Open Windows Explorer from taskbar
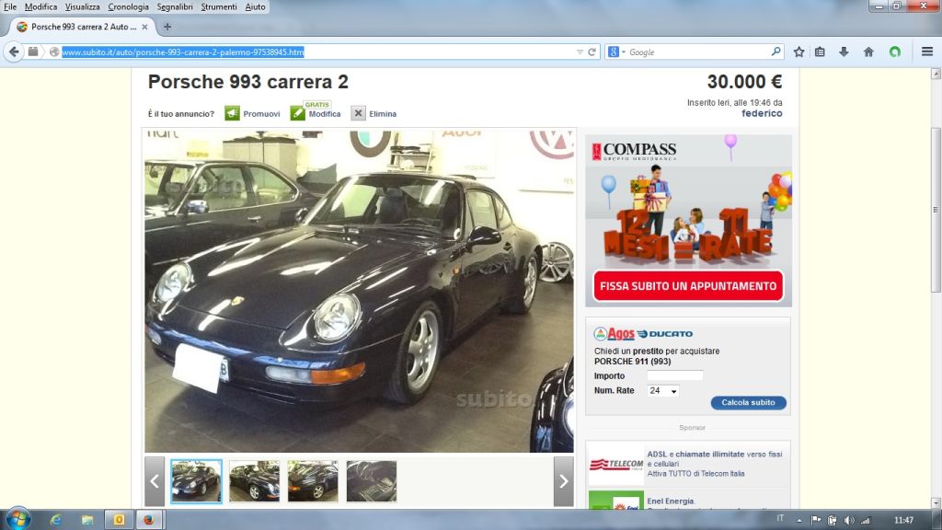This screenshot has height=530, width=942. click(x=87, y=520)
